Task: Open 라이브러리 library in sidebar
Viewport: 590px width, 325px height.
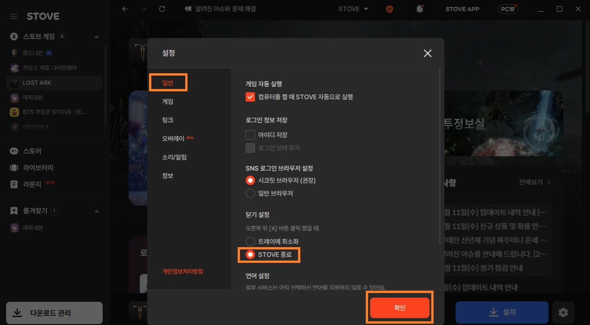Action: click(14, 167)
